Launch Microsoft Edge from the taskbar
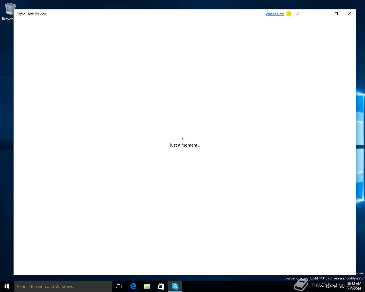The width and height of the screenshot is (365, 292). [x=133, y=286]
